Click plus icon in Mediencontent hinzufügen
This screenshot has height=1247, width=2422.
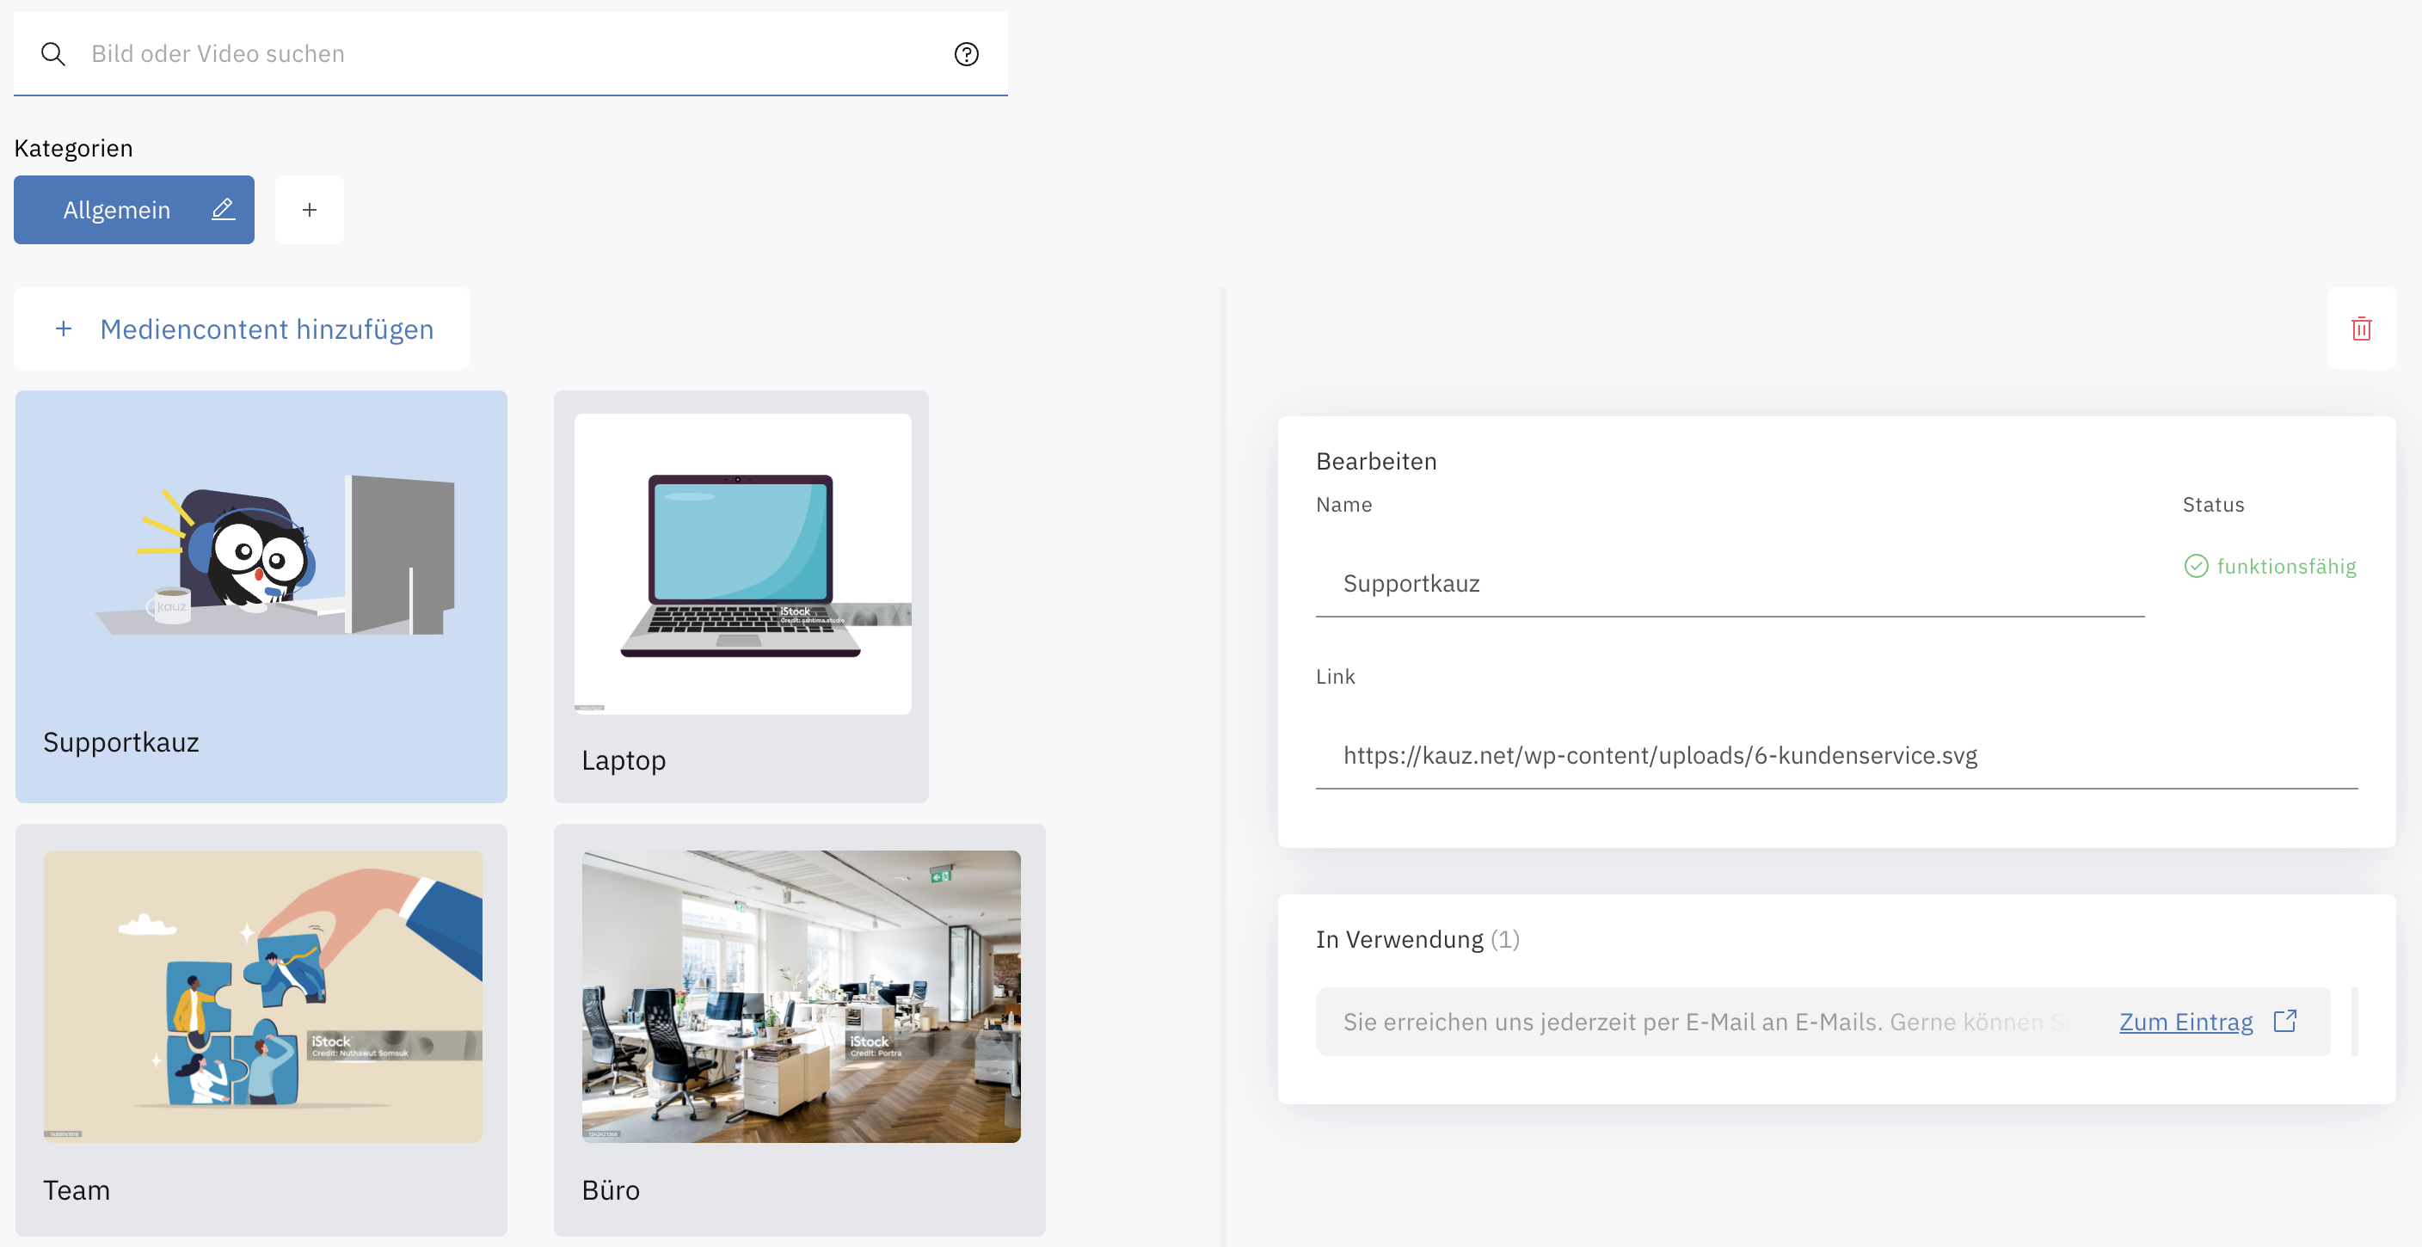tap(64, 329)
